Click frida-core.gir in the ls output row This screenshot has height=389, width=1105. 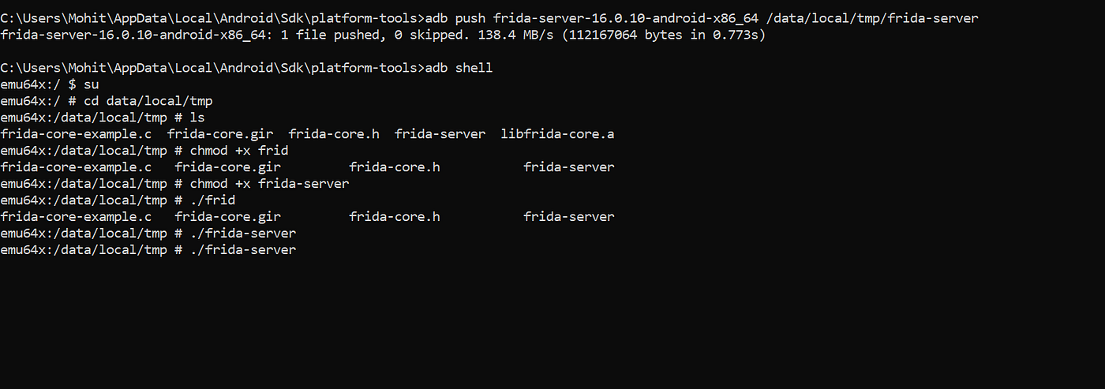point(220,134)
